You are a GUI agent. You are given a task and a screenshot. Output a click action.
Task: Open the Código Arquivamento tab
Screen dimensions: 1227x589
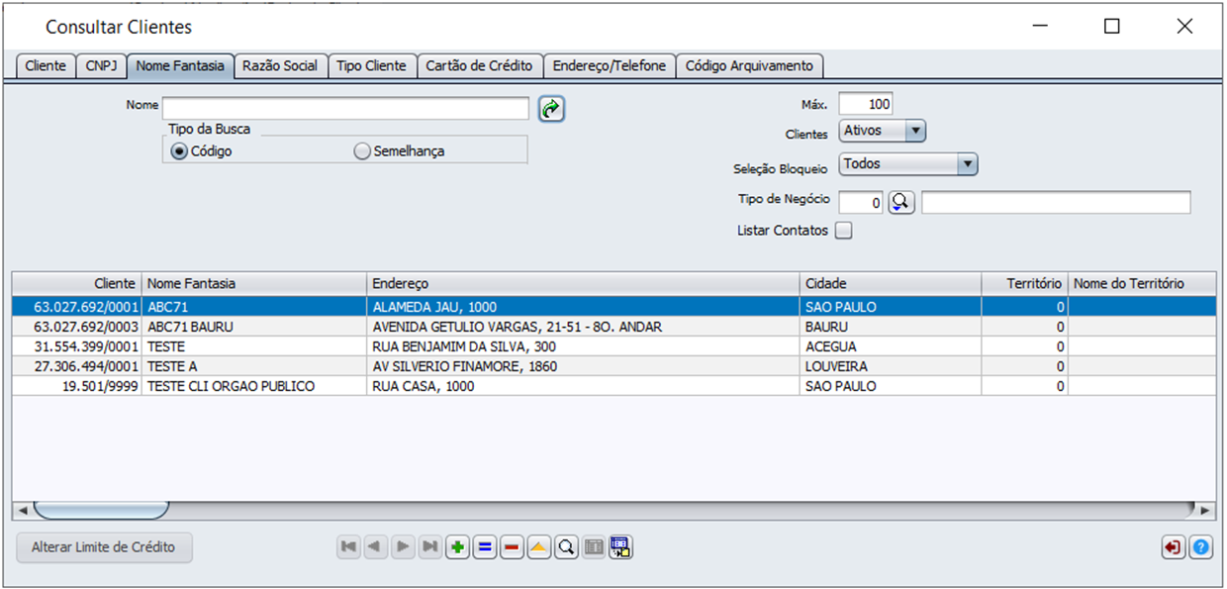750,66
